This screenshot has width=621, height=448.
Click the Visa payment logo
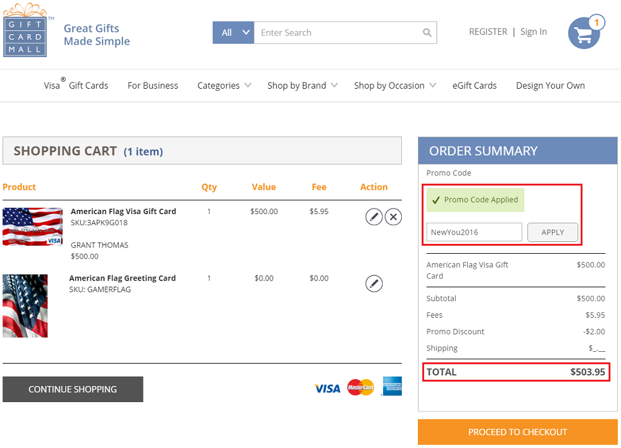pos(327,388)
